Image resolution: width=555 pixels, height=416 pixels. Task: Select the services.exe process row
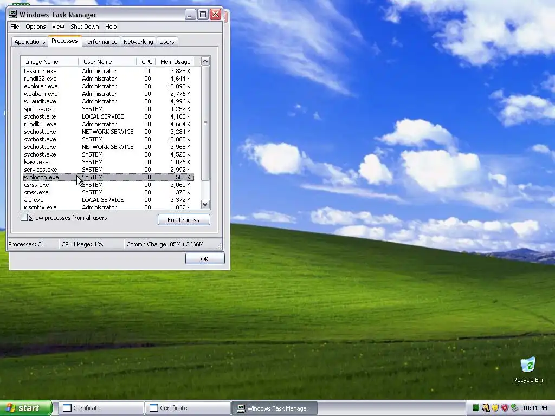[108, 170]
